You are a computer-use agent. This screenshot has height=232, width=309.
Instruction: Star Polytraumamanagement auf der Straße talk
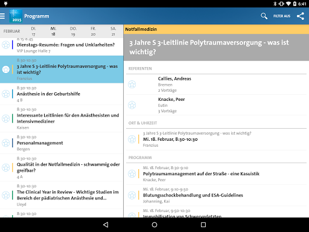click(x=132, y=173)
